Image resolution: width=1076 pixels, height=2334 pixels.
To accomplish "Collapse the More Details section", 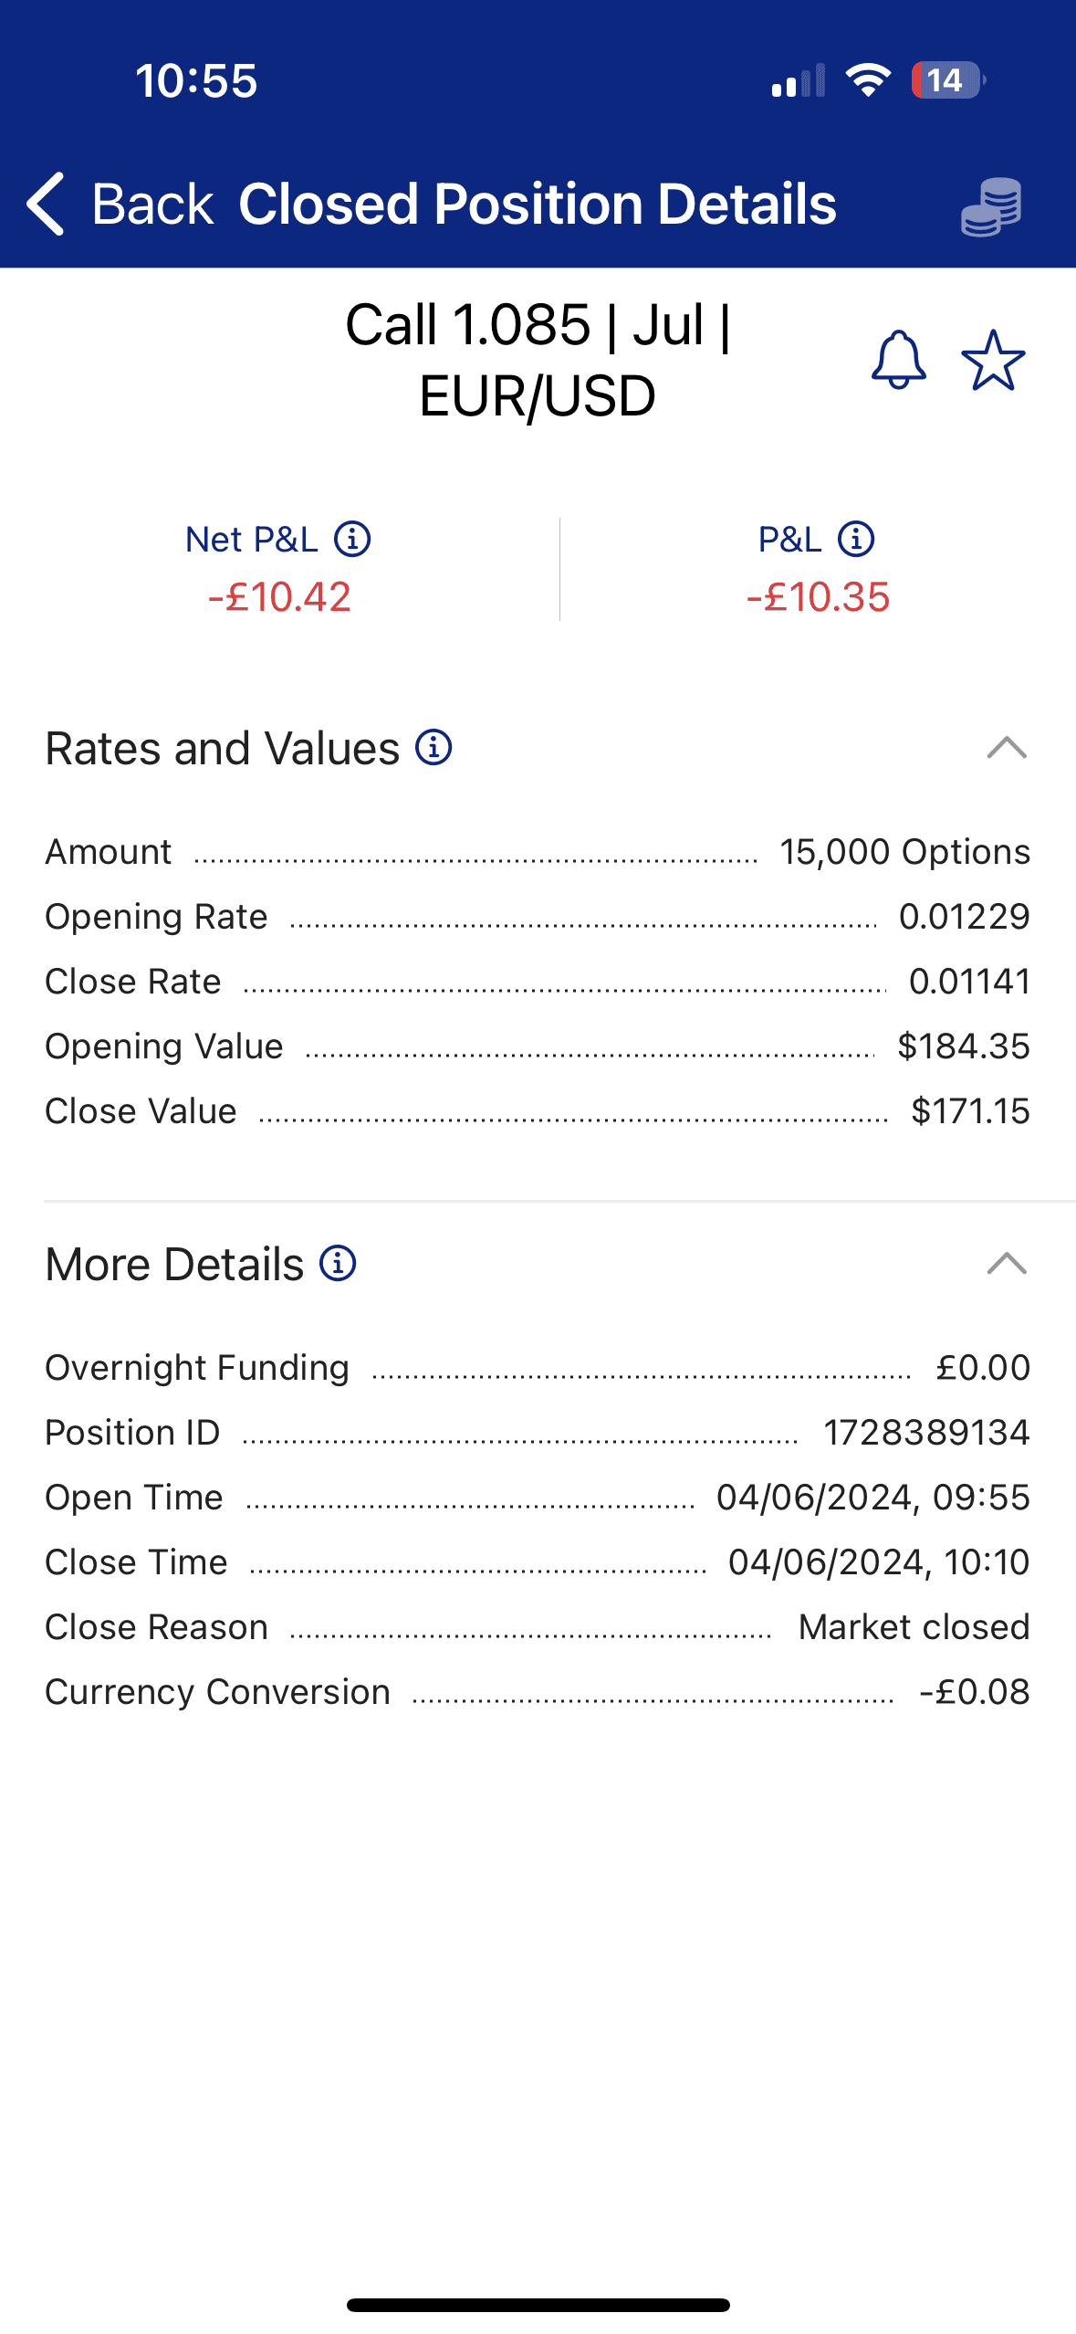I will coord(1007,1264).
